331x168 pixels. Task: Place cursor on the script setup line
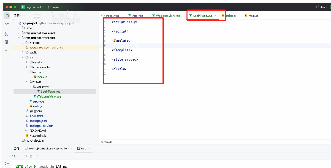click(125, 22)
